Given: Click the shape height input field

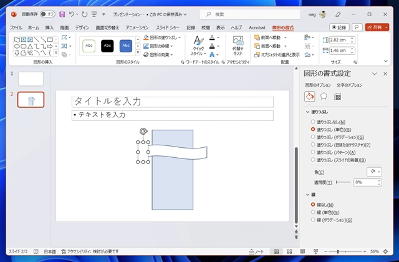Looking at the screenshot, I should pyautogui.click(x=340, y=40).
